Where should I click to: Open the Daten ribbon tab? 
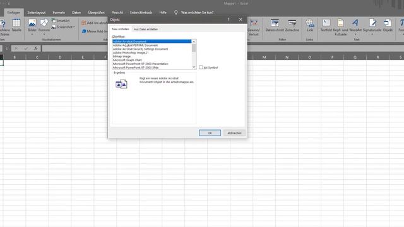(76, 13)
